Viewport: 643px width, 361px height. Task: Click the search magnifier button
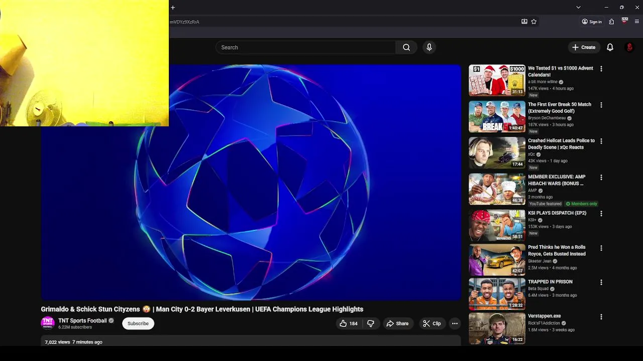pos(406,47)
